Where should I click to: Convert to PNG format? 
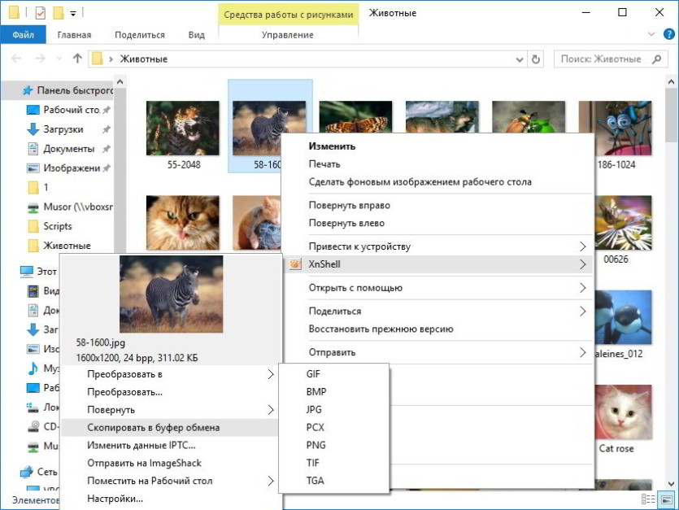point(316,445)
